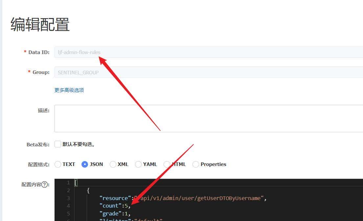Pick the HTML format option

tap(167, 164)
